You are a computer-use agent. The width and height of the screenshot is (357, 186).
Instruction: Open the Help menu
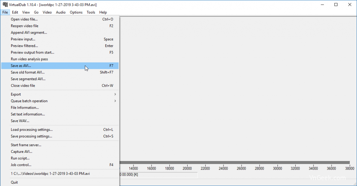point(103,12)
